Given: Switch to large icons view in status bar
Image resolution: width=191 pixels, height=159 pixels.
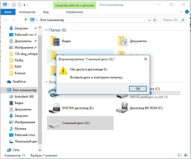Looking at the screenshot, I should pyautogui.click(x=186, y=155).
